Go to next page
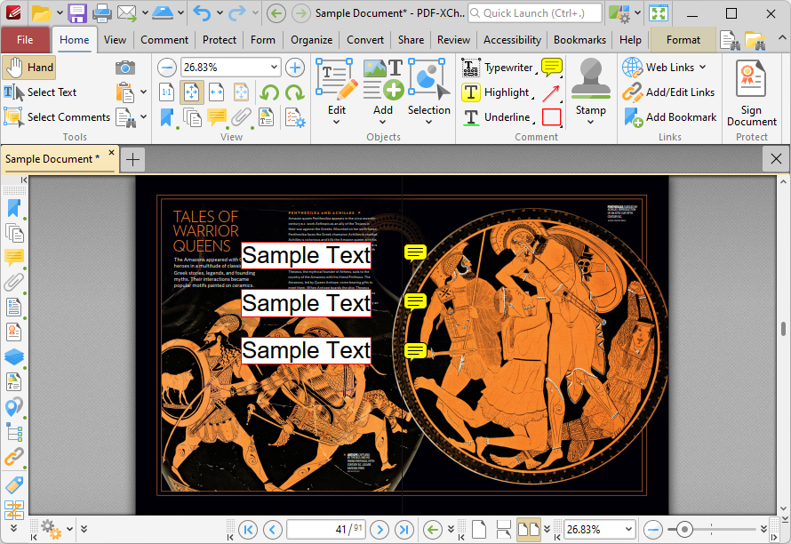The width and height of the screenshot is (791, 544). click(380, 530)
